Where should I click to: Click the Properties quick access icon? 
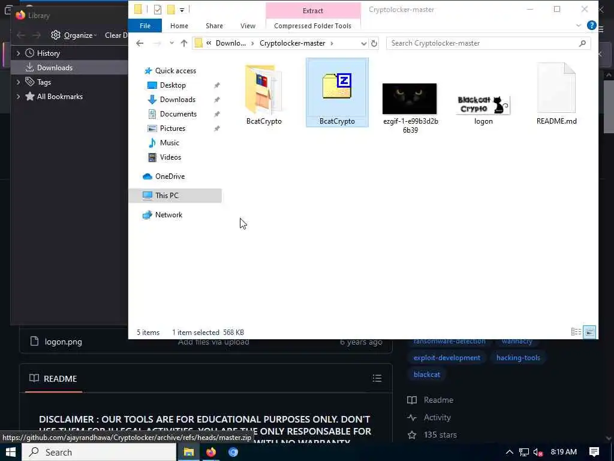pyautogui.click(x=158, y=10)
